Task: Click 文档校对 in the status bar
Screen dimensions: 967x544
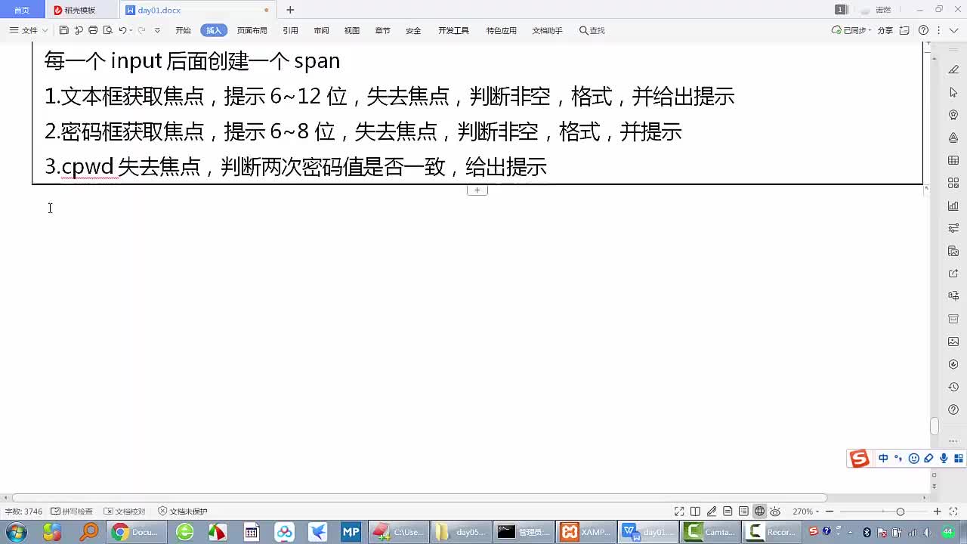Action: pos(125,512)
